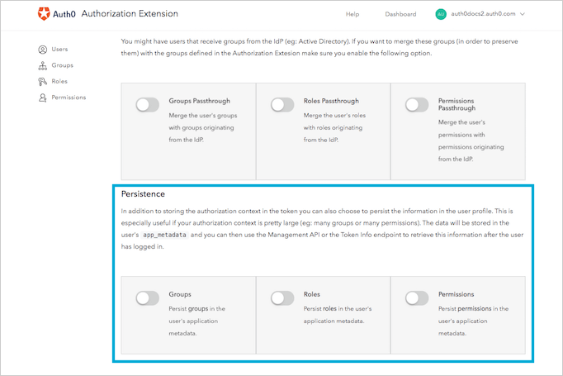
Task: Click the Roles keys icon in sidebar
Action: click(43, 82)
